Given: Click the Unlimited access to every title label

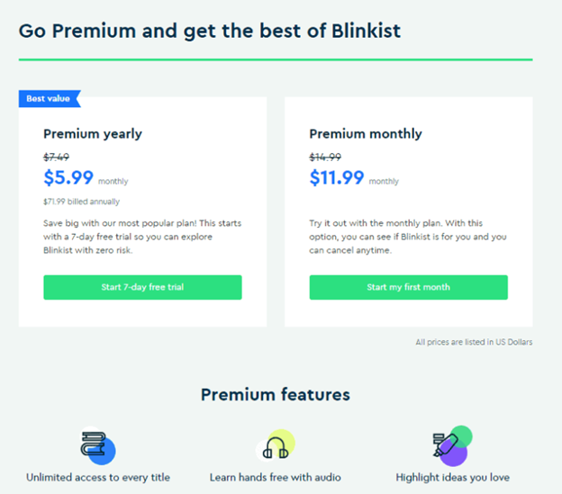Looking at the screenshot, I should (98, 477).
